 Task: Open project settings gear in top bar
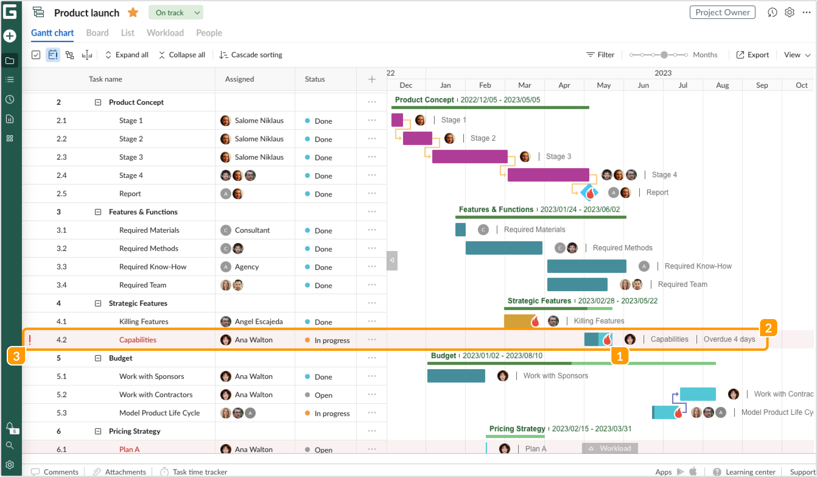[x=789, y=12]
